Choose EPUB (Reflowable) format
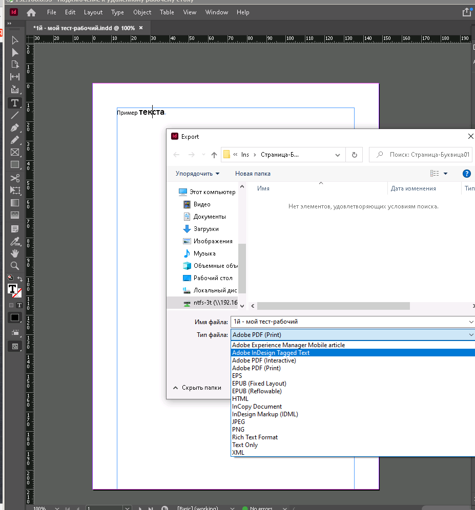The image size is (475, 510). [x=257, y=391]
